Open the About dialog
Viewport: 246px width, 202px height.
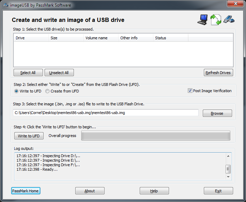[x=90, y=191]
